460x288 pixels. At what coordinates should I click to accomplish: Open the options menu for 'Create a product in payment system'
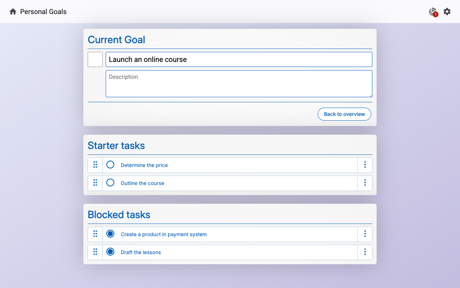(x=365, y=234)
